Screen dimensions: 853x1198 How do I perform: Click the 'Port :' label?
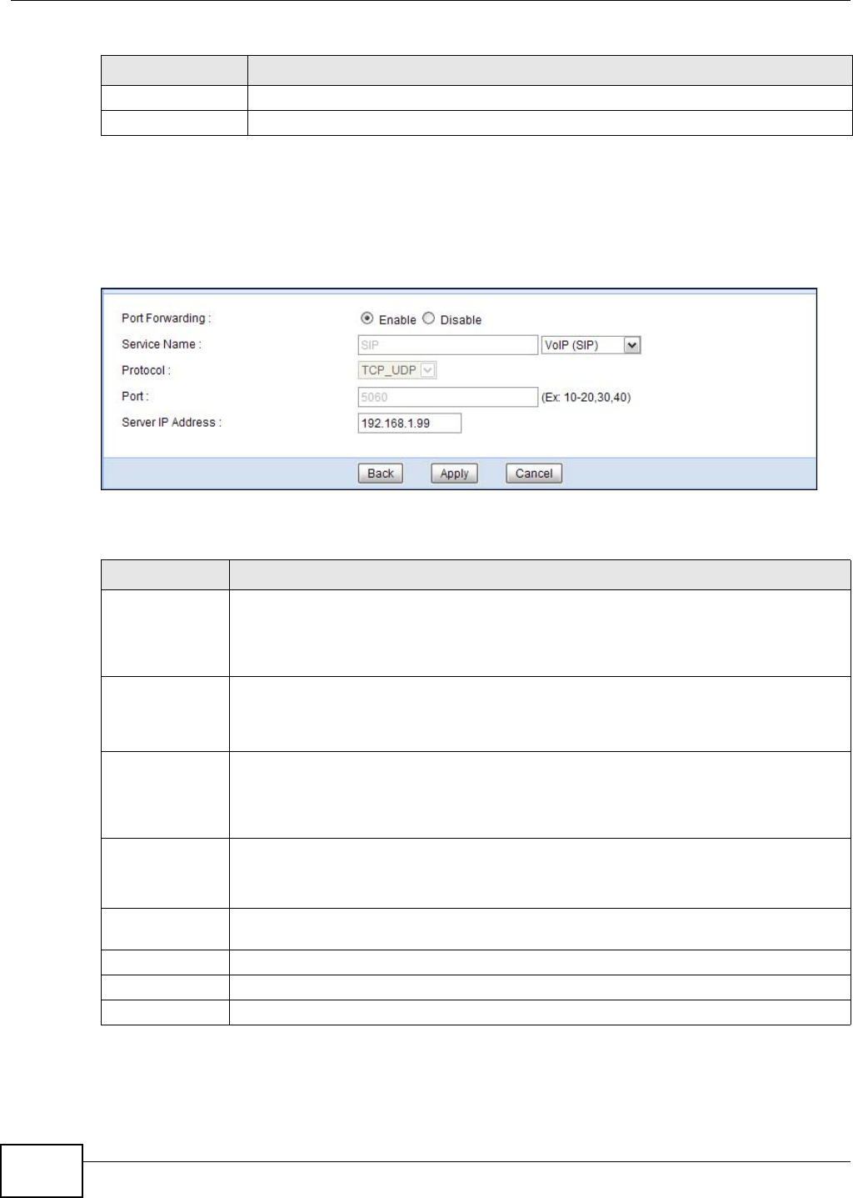[135, 396]
